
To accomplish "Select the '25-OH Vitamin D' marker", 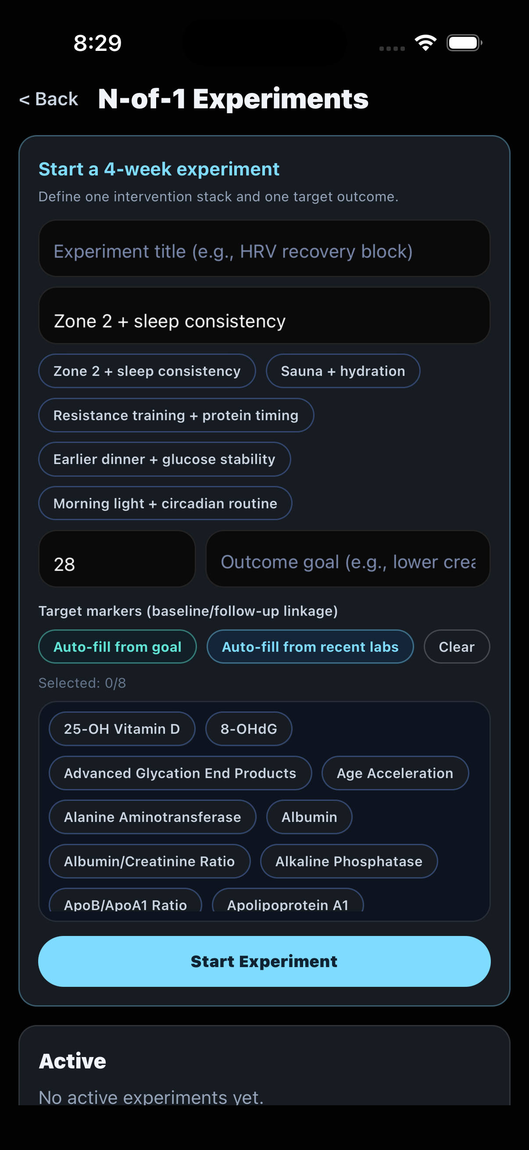I will click(x=122, y=729).
